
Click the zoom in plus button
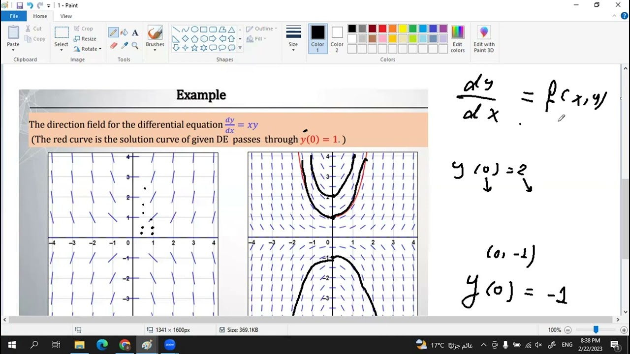click(x=624, y=330)
